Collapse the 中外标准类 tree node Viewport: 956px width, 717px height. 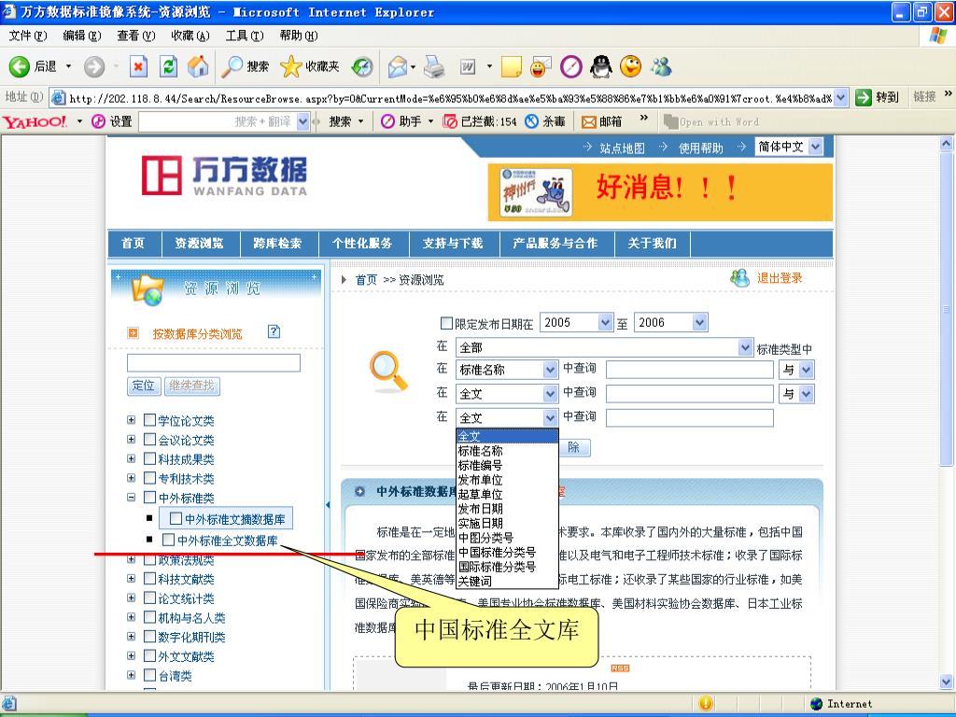coord(131,497)
